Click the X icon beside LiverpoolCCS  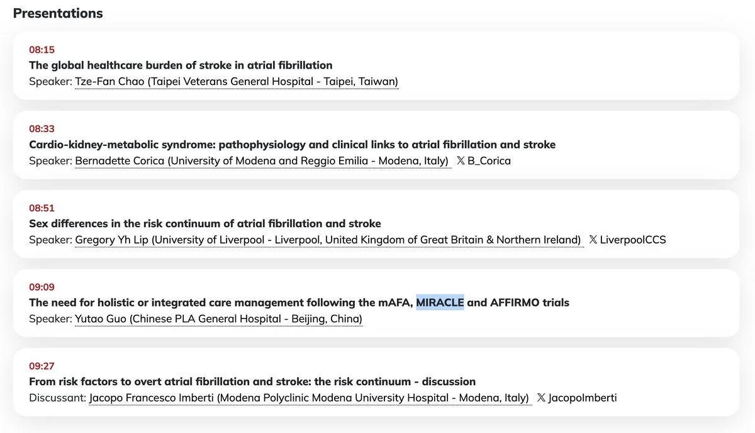(x=593, y=240)
